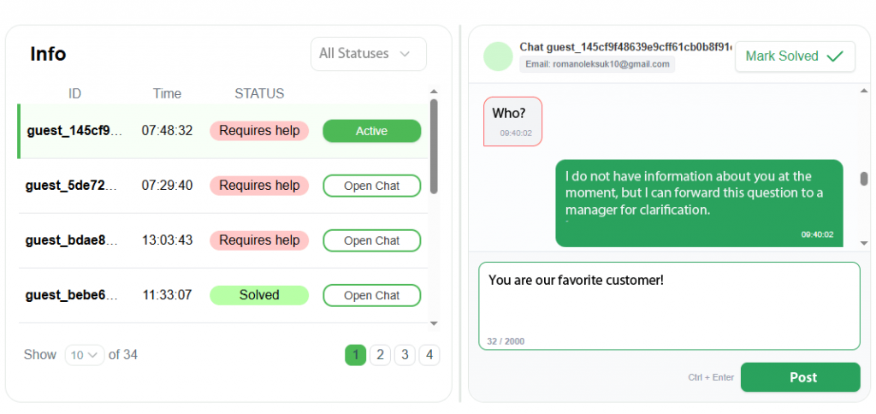Go to page 4 of the list
The image size is (876, 414).
point(429,355)
